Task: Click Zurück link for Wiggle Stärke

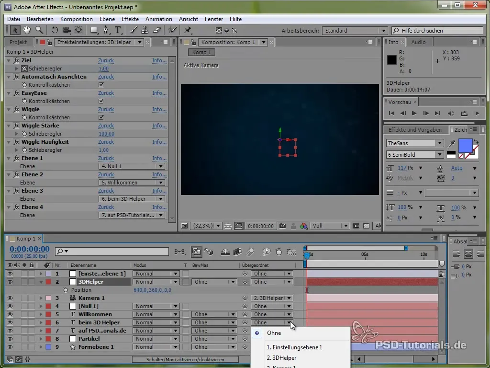Action: 106,126
